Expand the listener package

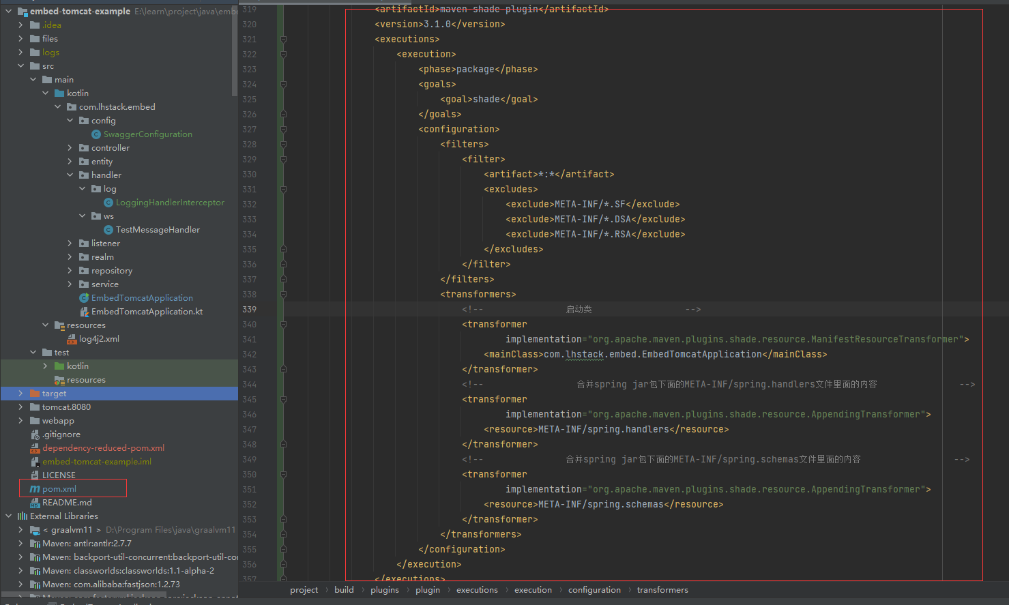(70, 244)
